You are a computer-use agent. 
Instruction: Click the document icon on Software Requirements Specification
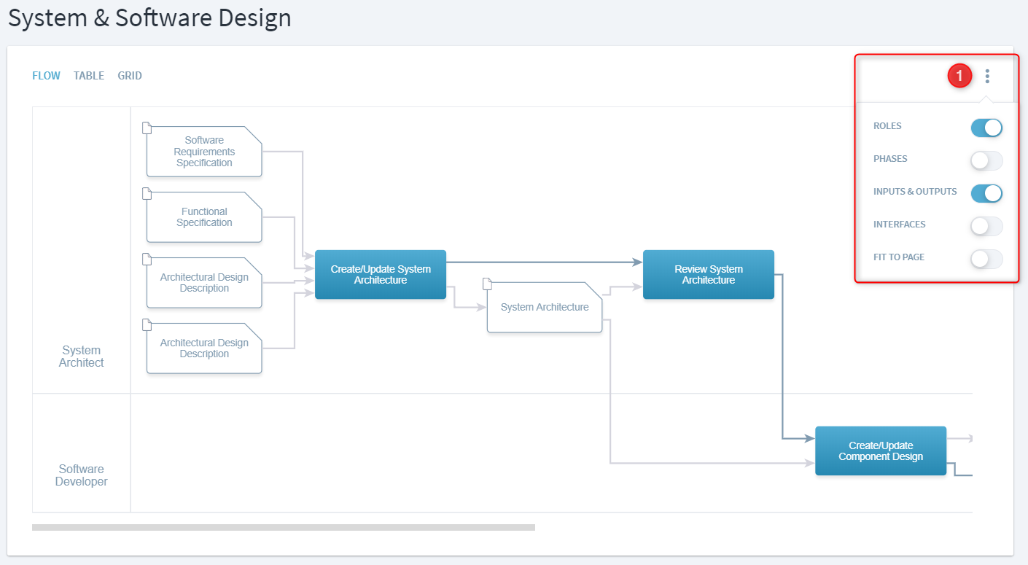click(x=147, y=128)
